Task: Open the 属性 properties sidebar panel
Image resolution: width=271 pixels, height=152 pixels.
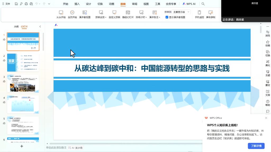Action: (268, 33)
